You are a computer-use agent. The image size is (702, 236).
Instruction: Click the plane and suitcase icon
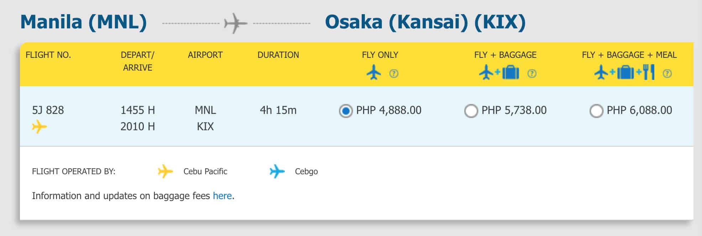[x=499, y=72]
